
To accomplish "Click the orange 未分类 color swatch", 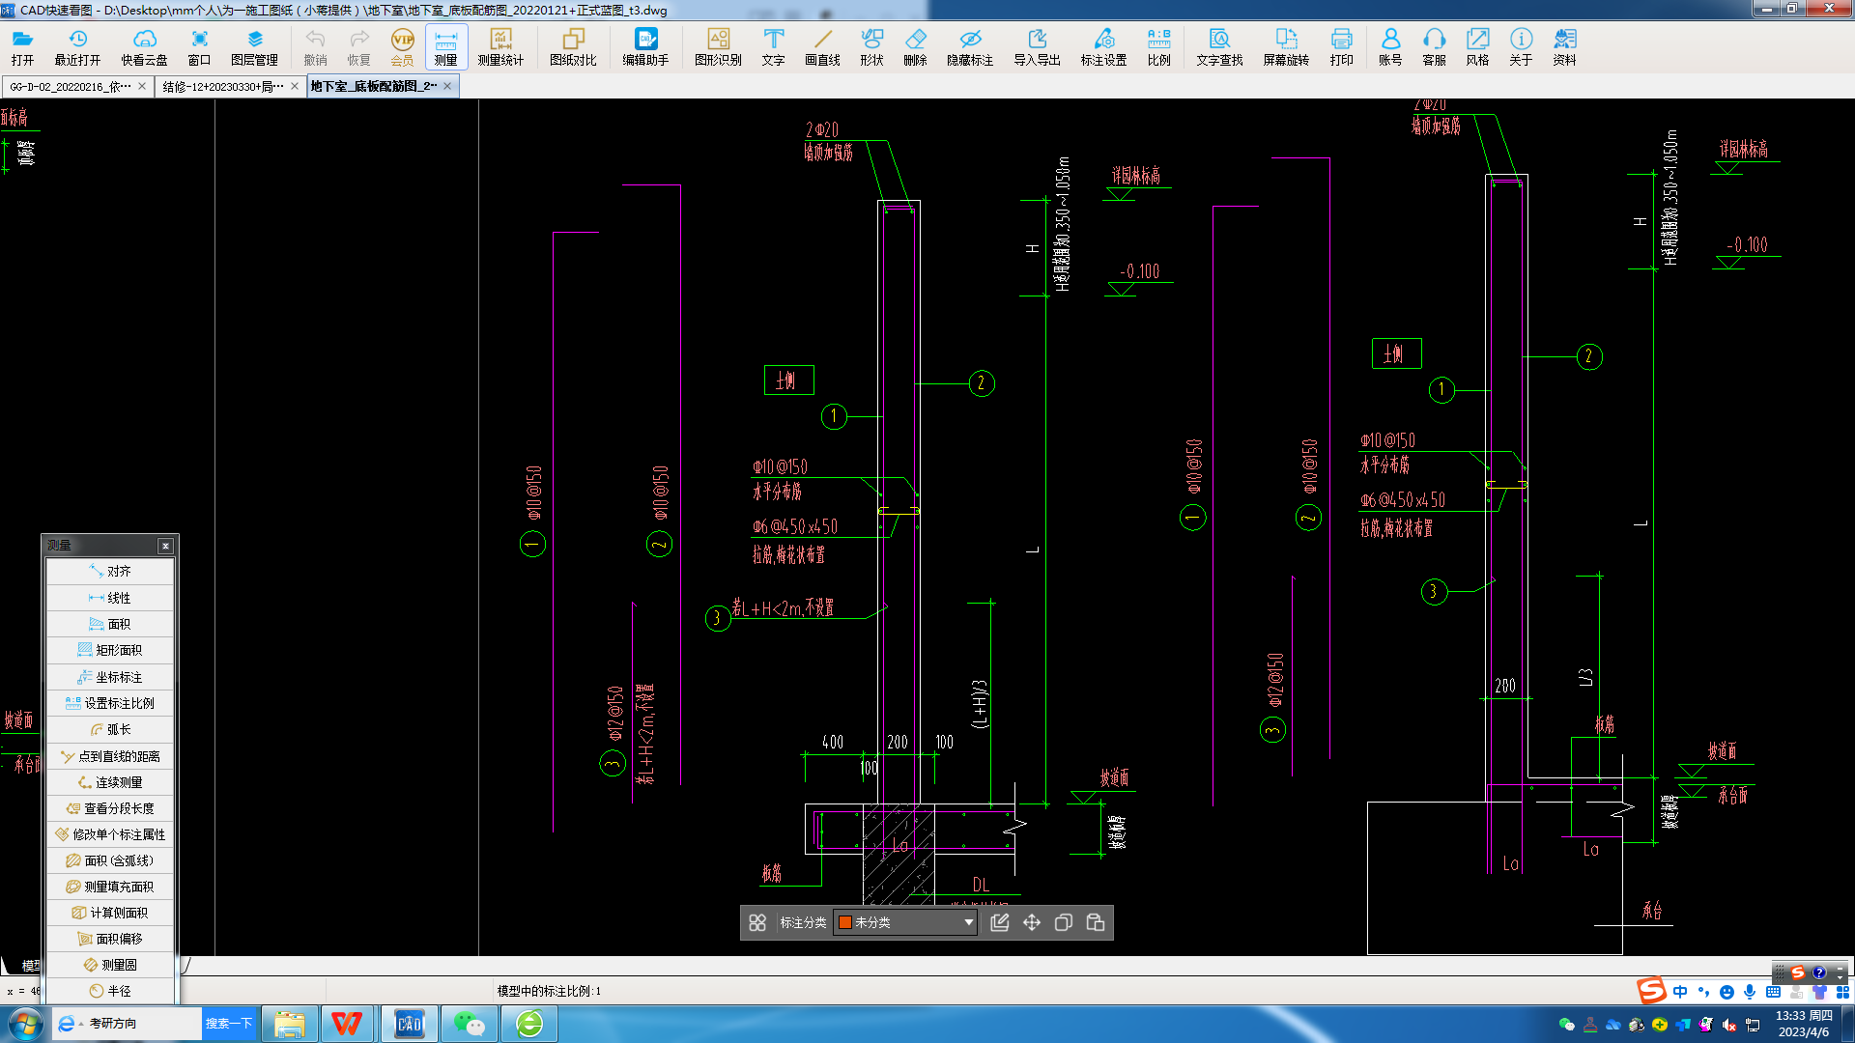I will coord(845,922).
